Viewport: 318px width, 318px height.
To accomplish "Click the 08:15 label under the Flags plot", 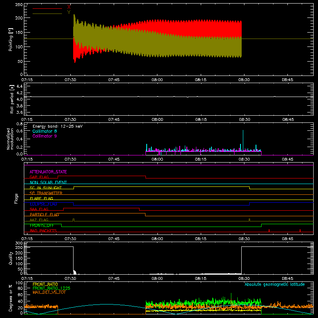I will pyautogui.click(x=201, y=239).
